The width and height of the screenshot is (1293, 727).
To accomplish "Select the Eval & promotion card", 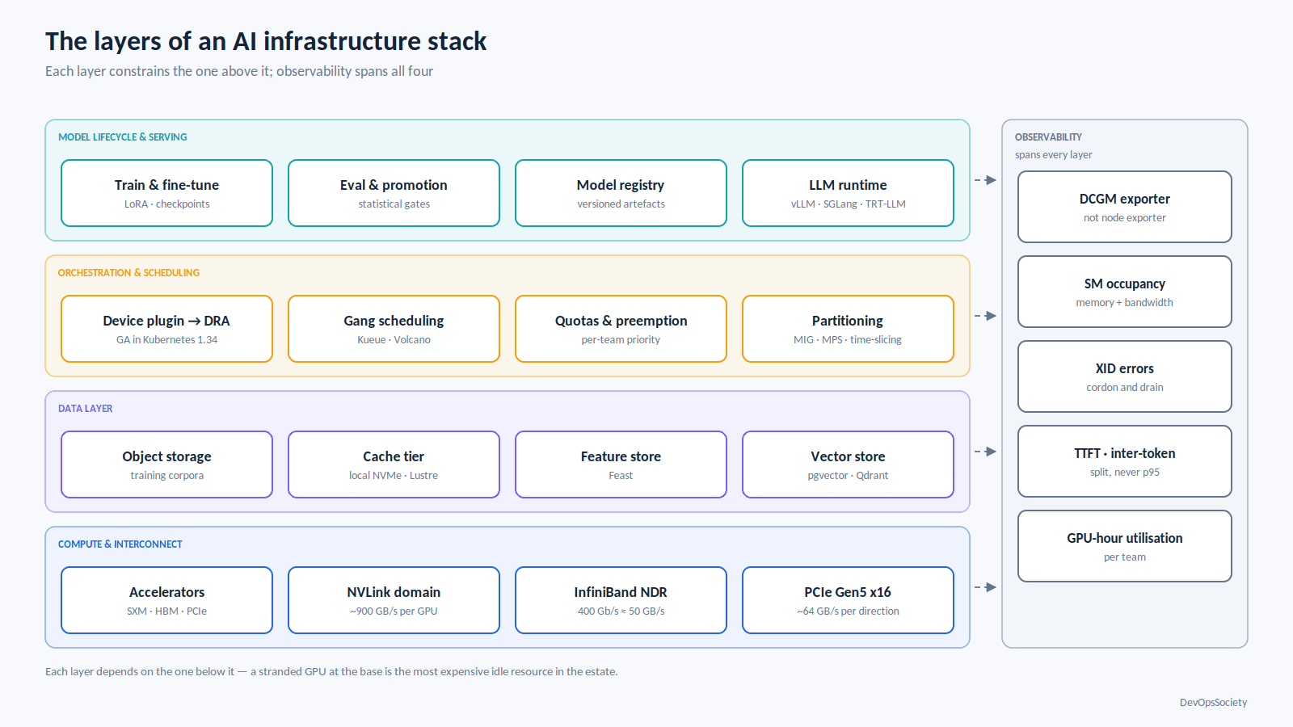I will tap(394, 193).
